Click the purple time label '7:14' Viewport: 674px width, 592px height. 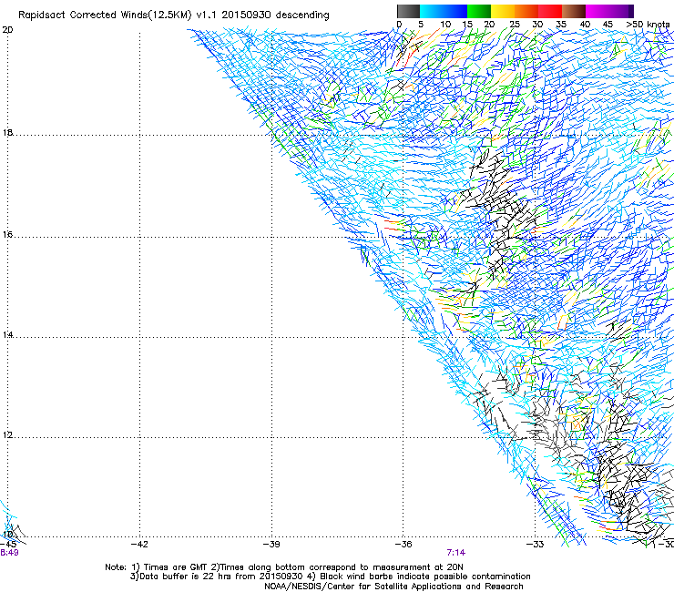[x=456, y=553]
